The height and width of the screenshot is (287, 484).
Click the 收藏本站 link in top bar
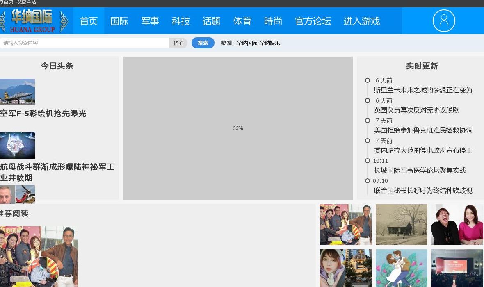26,2
